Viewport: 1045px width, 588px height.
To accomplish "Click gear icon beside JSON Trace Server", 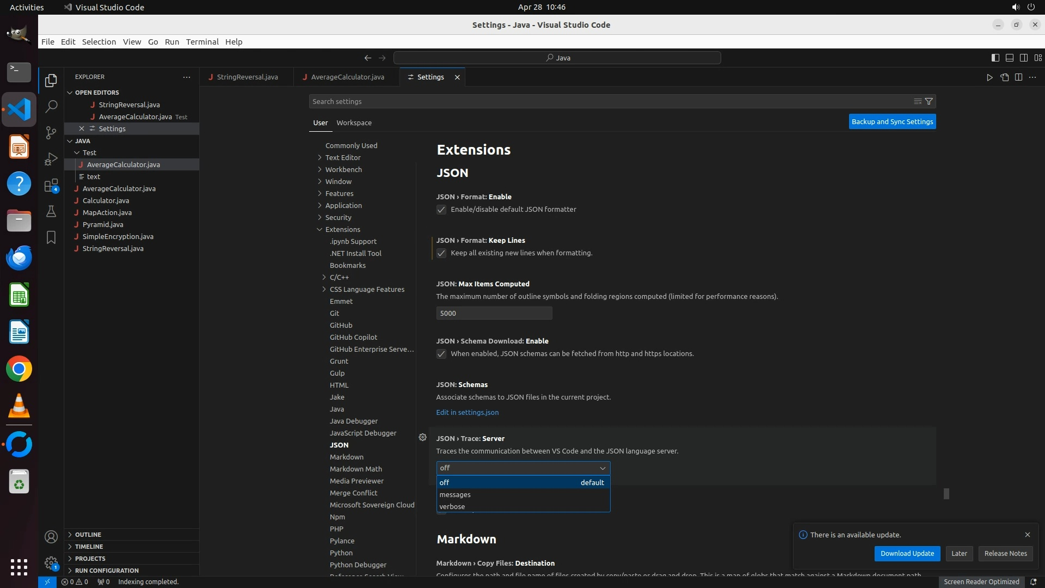I will 422,437.
